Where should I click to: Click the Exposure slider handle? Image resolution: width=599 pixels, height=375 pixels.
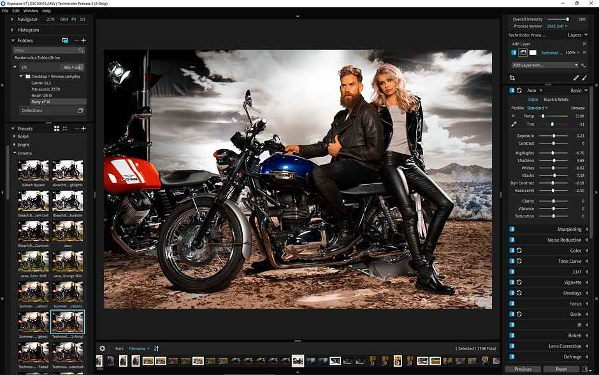(x=553, y=136)
